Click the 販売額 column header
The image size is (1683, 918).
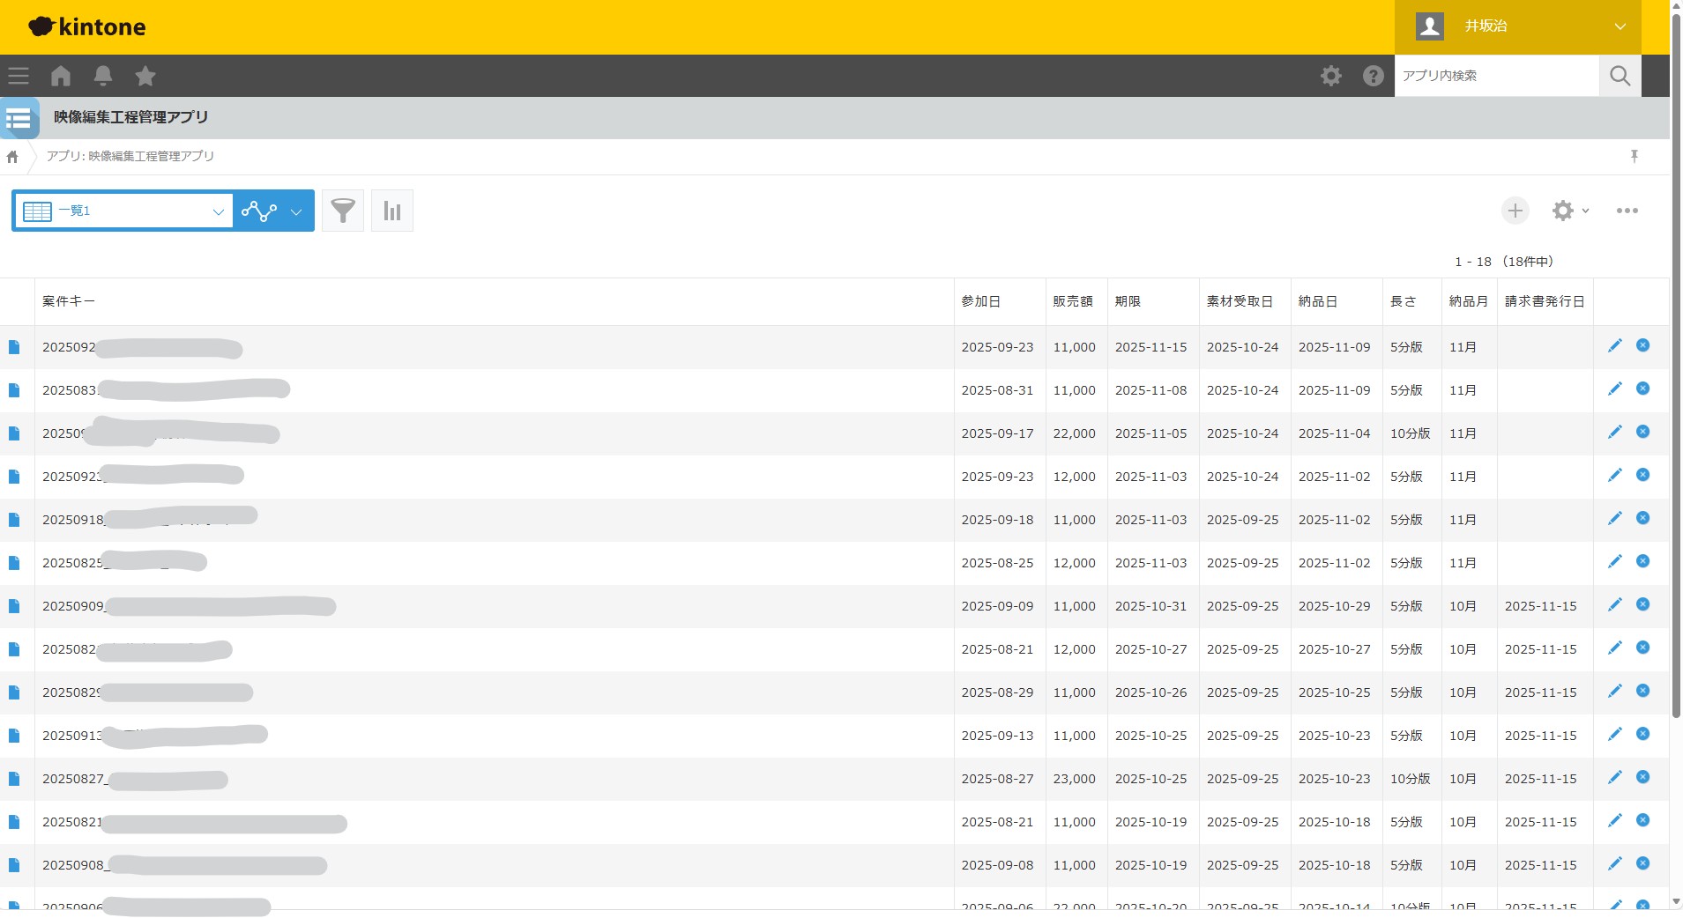[1072, 301]
